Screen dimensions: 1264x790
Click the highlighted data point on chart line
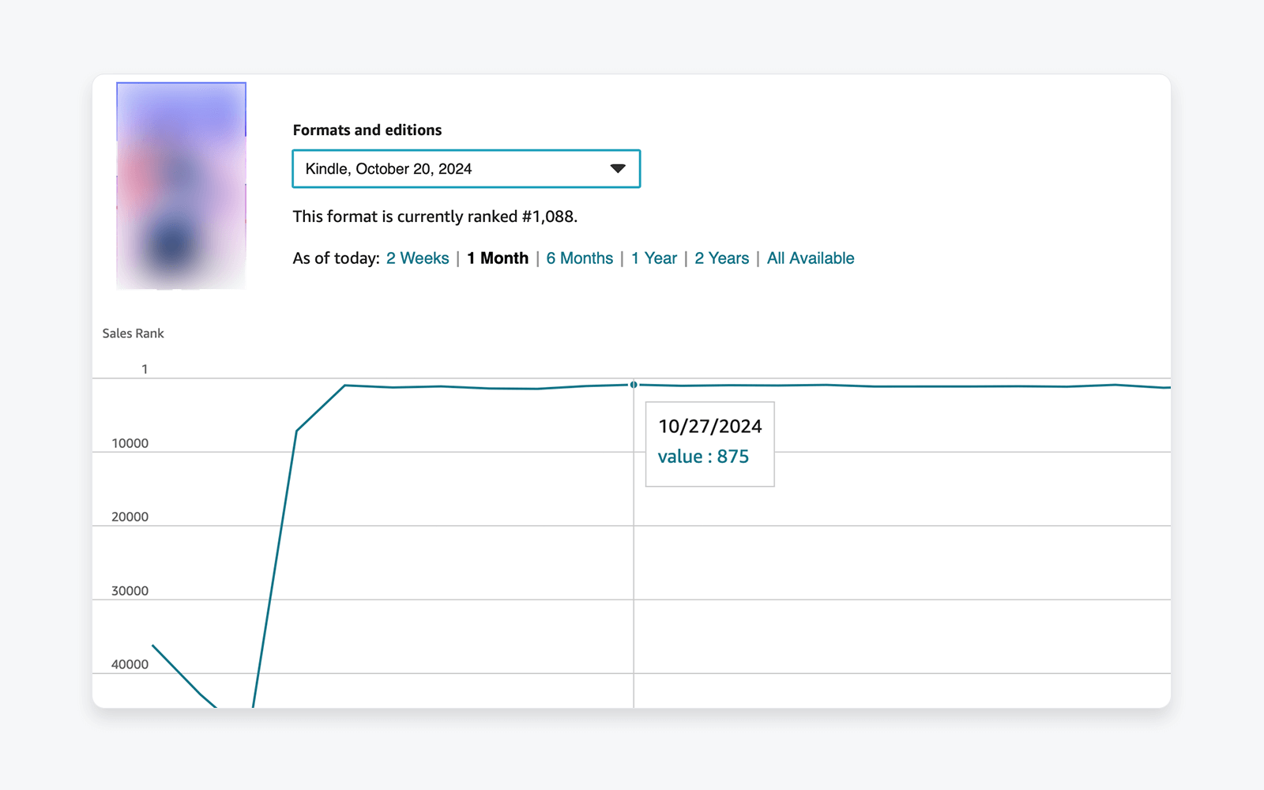pyautogui.click(x=634, y=385)
